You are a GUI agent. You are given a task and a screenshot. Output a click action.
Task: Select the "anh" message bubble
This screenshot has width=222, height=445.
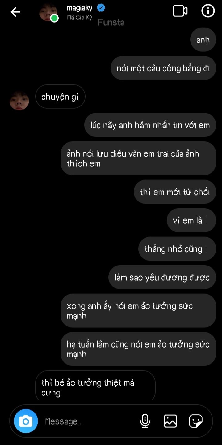tap(203, 40)
